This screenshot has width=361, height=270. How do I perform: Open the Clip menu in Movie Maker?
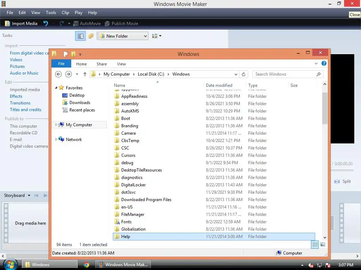click(x=65, y=13)
